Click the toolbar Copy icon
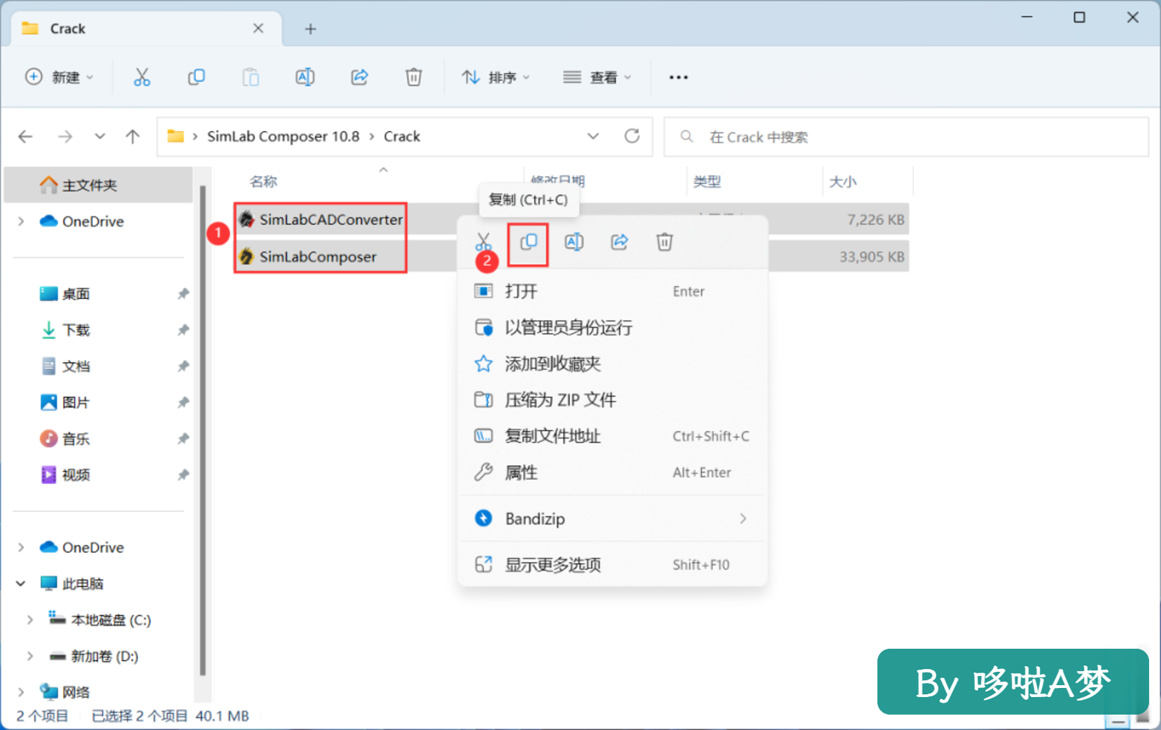Viewport: 1161px width, 730px height. tap(196, 77)
